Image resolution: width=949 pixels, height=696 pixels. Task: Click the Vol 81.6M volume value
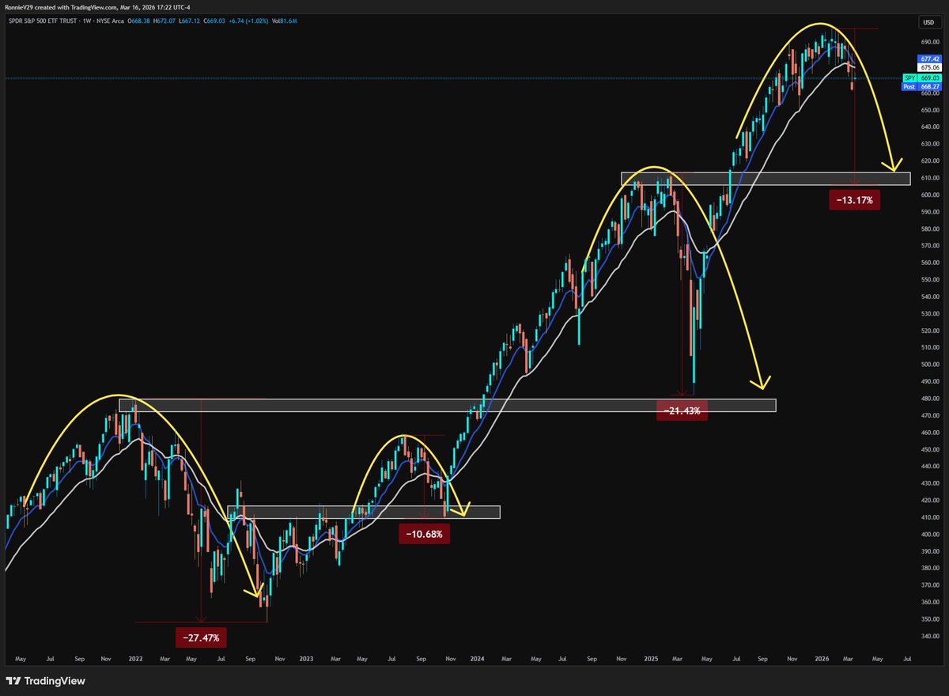click(x=284, y=21)
